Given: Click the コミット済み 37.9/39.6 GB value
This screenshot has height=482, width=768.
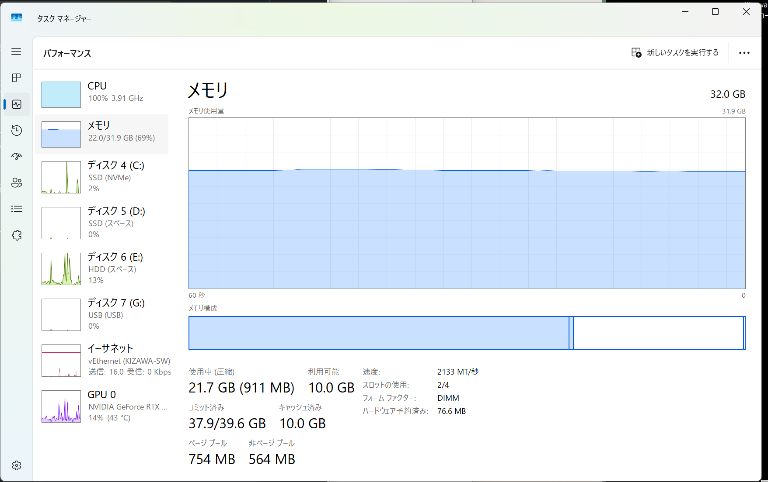Looking at the screenshot, I should tap(227, 423).
